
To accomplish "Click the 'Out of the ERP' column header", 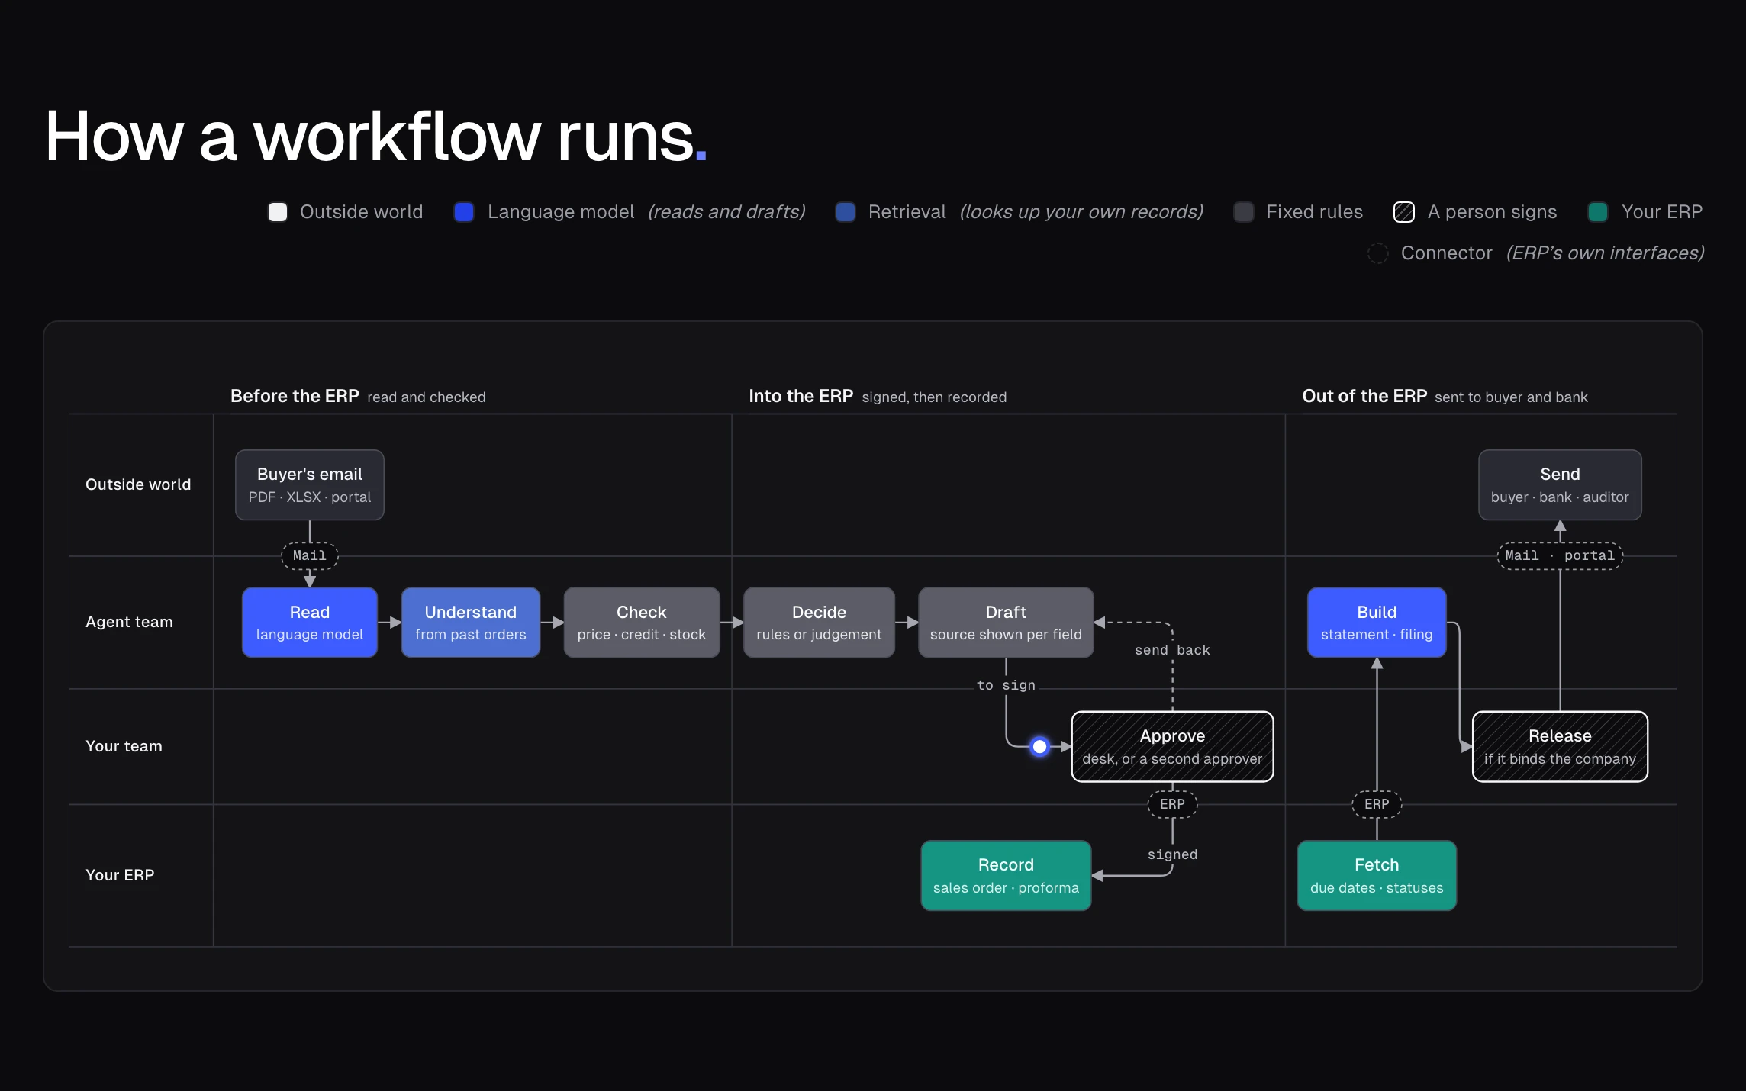I will [x=1364, y=397].
